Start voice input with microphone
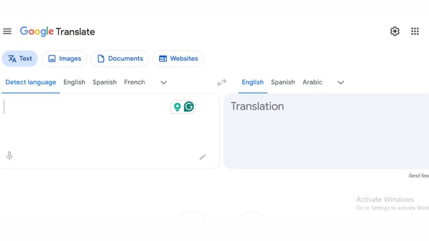Screen dimensions: 429x241 tap(9, 156)
